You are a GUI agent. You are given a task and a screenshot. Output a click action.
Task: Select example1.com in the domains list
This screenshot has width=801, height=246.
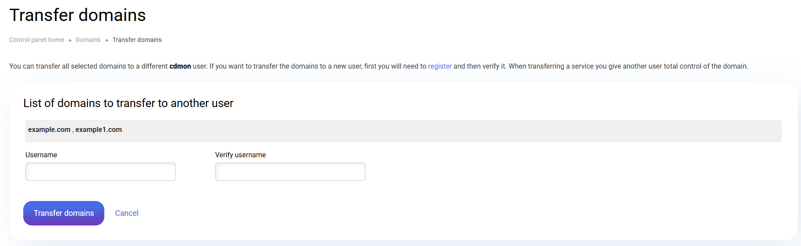pos(99,130)
